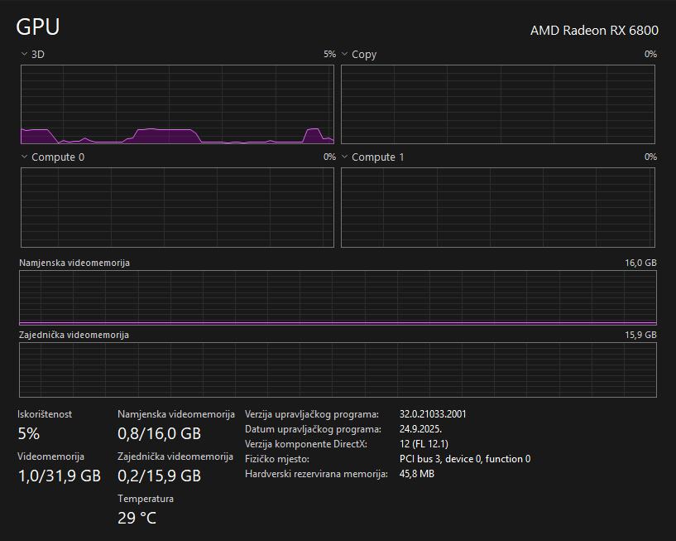Expand the Compute 1 engine dropdown

point(345,157)
